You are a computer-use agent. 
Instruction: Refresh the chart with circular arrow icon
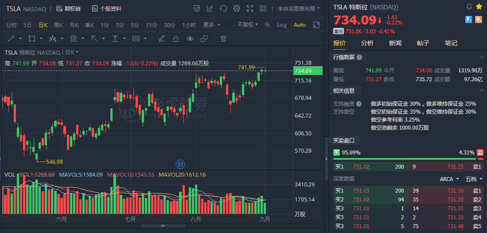point(223,8)
